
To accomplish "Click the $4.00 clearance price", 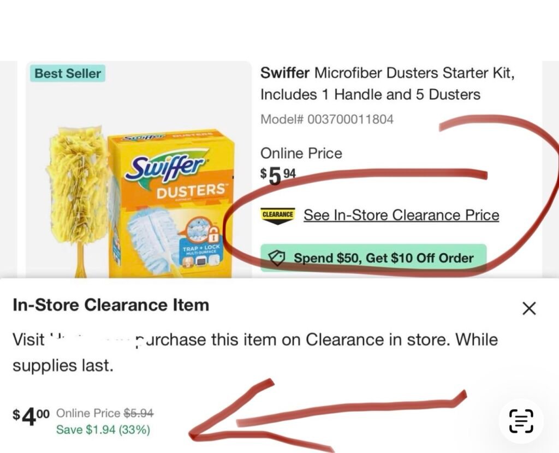I will [x=31, y=416].
